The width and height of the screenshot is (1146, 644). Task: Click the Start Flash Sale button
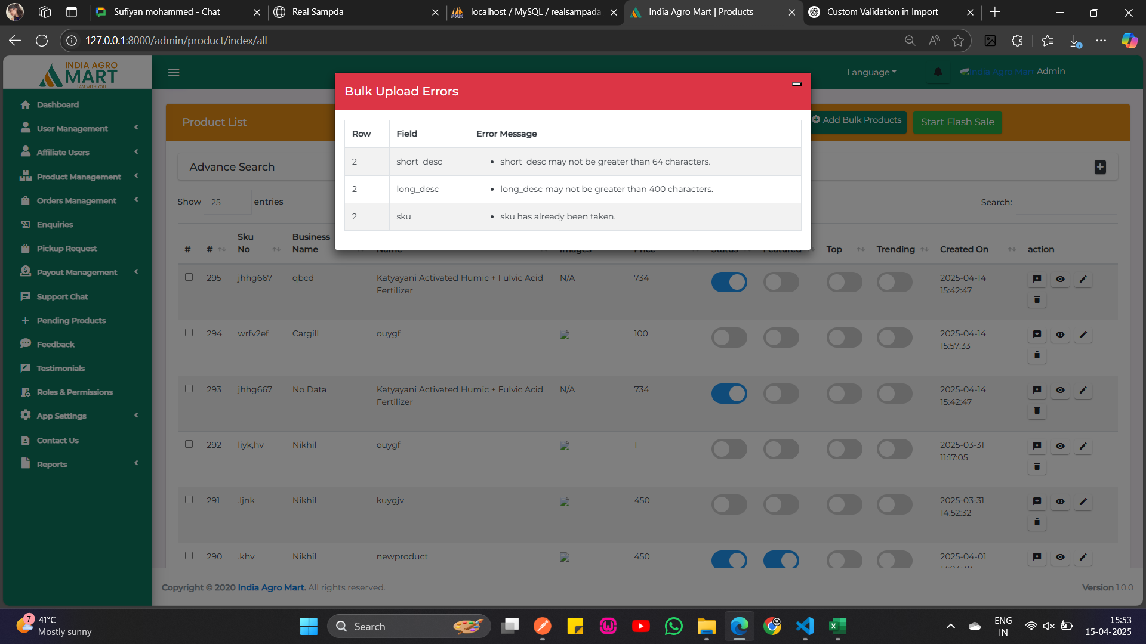[957, 122]
